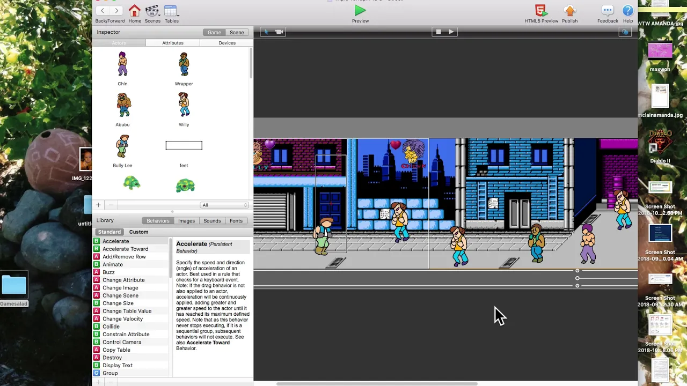Show Behaviors in the Library
687x386 pixels.
[158, 220]
